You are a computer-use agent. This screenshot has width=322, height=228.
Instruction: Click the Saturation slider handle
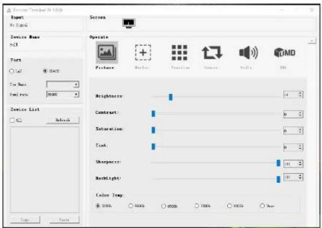[x=153, y=130]
